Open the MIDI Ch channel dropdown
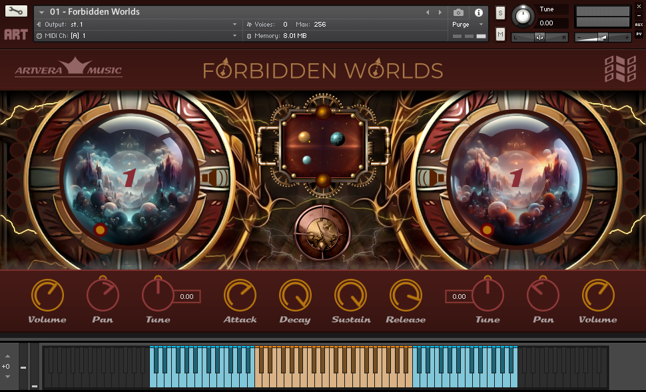646x392 pixels. click(234, 35)
